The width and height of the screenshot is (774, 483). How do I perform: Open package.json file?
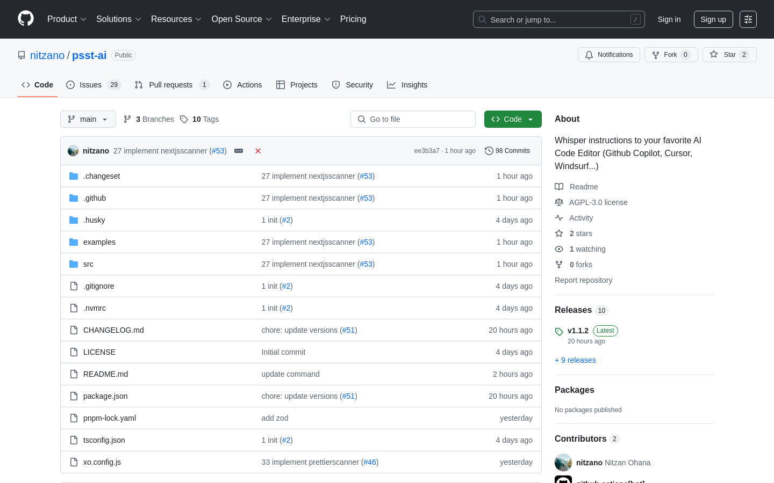[x=105, y=396]
